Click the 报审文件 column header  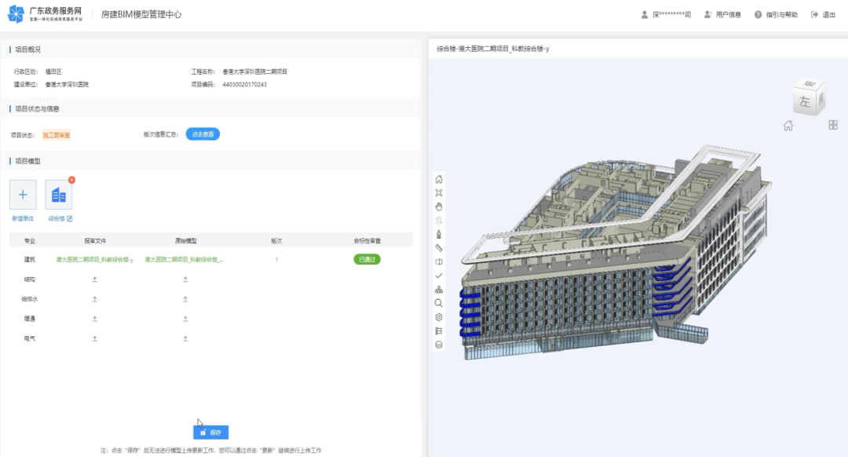coord(95,240)
